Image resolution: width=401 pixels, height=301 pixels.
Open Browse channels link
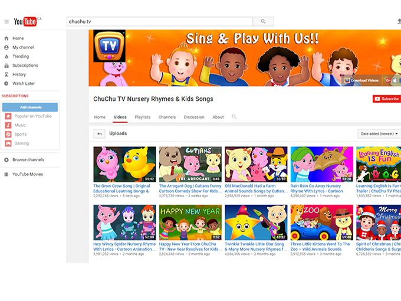tap(28, 160)
